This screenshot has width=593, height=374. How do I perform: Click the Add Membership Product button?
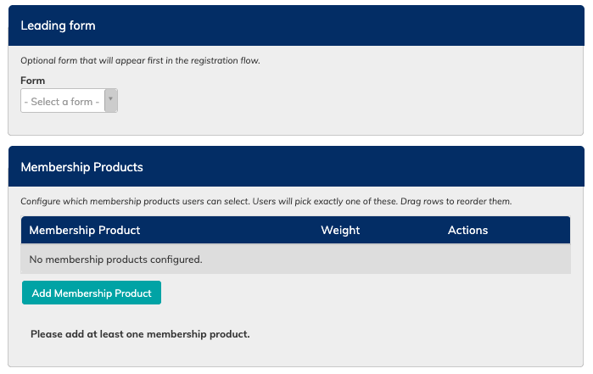click(92, 293)
